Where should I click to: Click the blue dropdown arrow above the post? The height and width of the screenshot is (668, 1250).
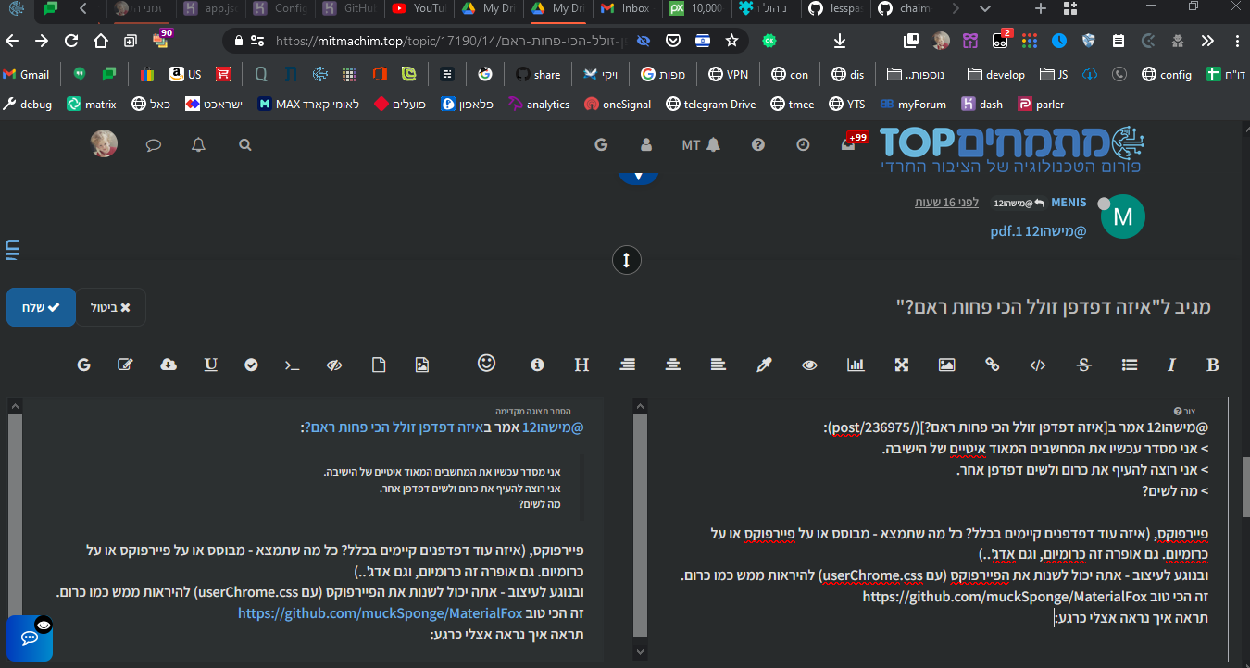638,177
